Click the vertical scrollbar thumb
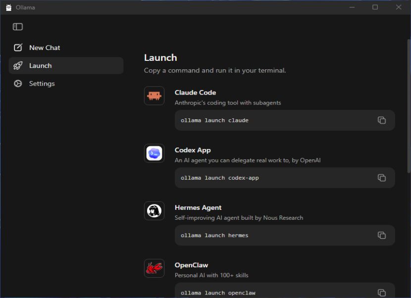The image size is (411, 298). (409, 106)
